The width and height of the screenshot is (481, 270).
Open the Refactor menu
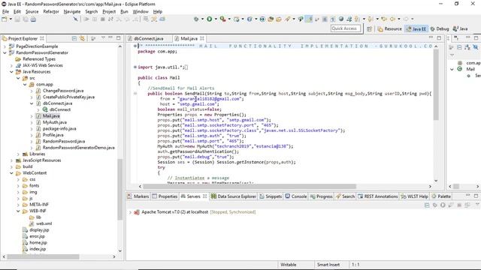click(51, 12)
